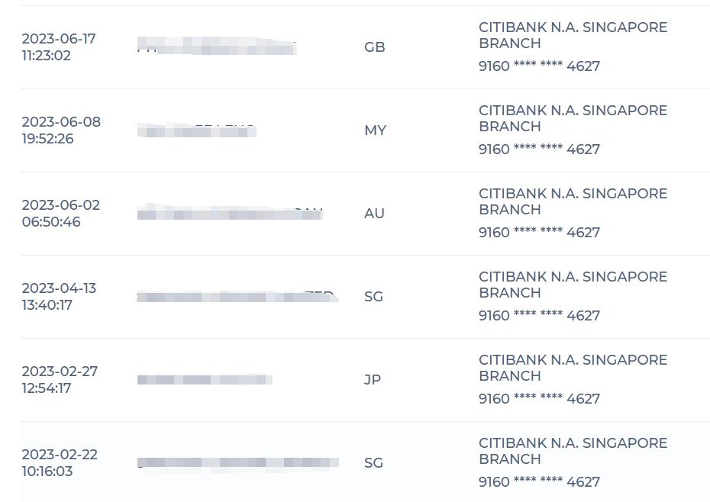The image size is (710, 502).
Task: Select the AU country code
Action: pos(374,213)
